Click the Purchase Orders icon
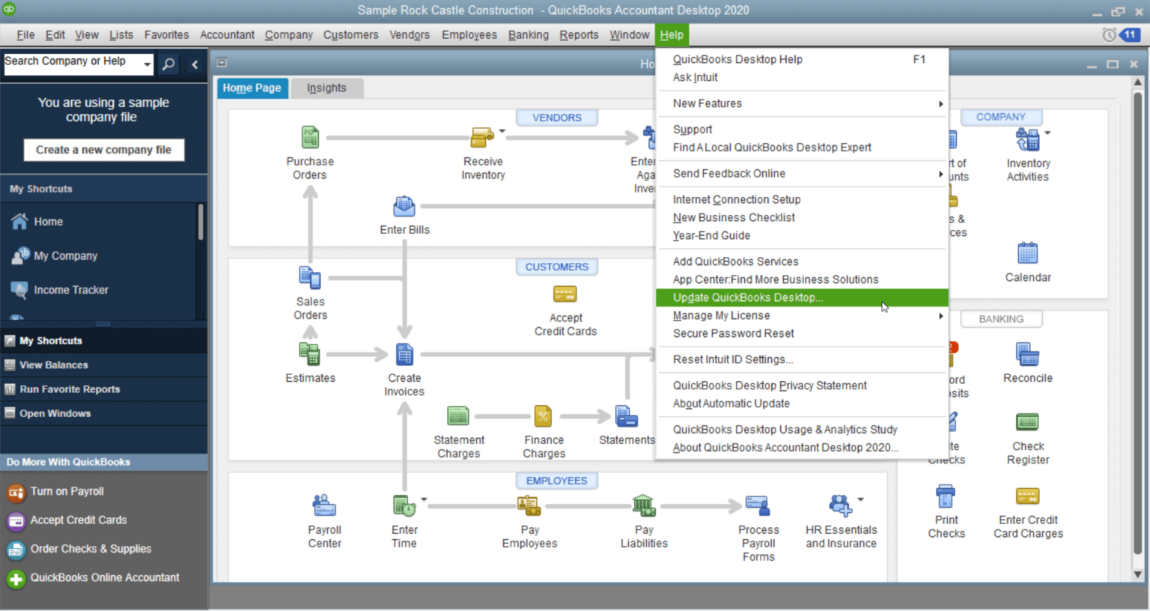Viewport: 1150px width, 611px height. [x=310, y=138]
